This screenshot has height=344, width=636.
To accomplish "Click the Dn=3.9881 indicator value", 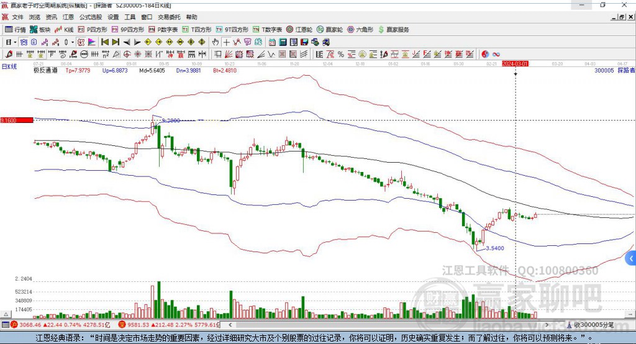I will point(189,71).
